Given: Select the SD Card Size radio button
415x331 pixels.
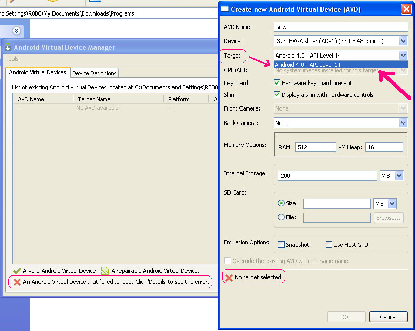Looking at the screenshot, I should tap(281, 203).
